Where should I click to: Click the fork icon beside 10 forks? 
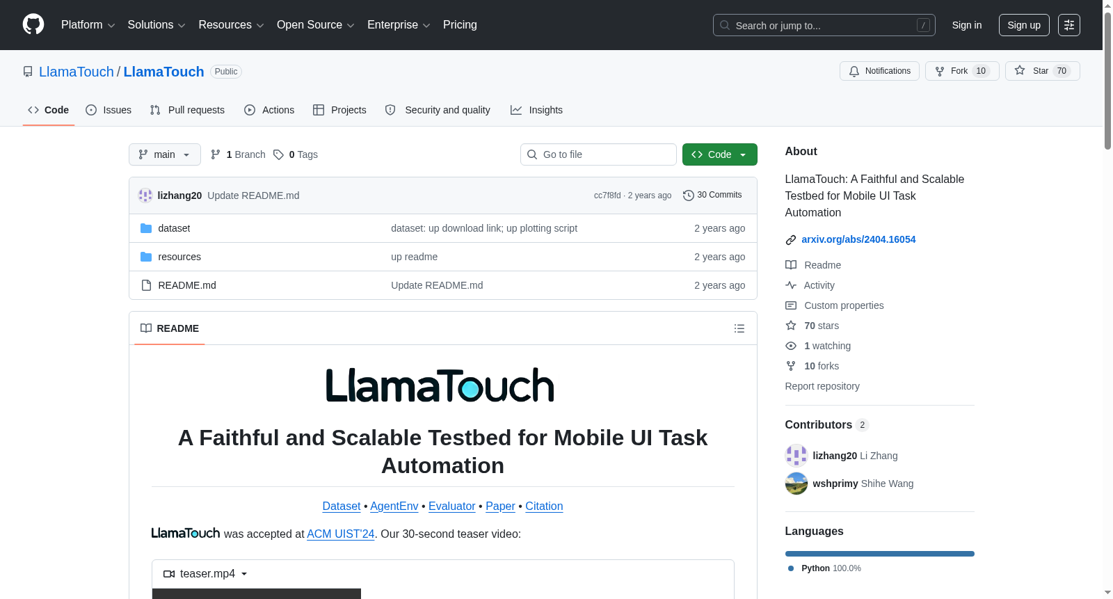pos(791,366)
